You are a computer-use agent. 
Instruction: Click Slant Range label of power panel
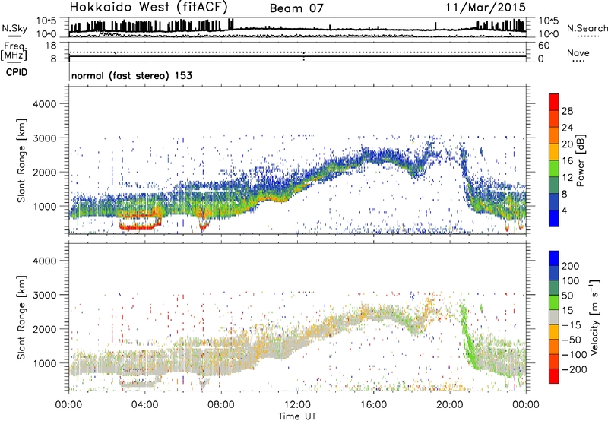click(21, 160)
